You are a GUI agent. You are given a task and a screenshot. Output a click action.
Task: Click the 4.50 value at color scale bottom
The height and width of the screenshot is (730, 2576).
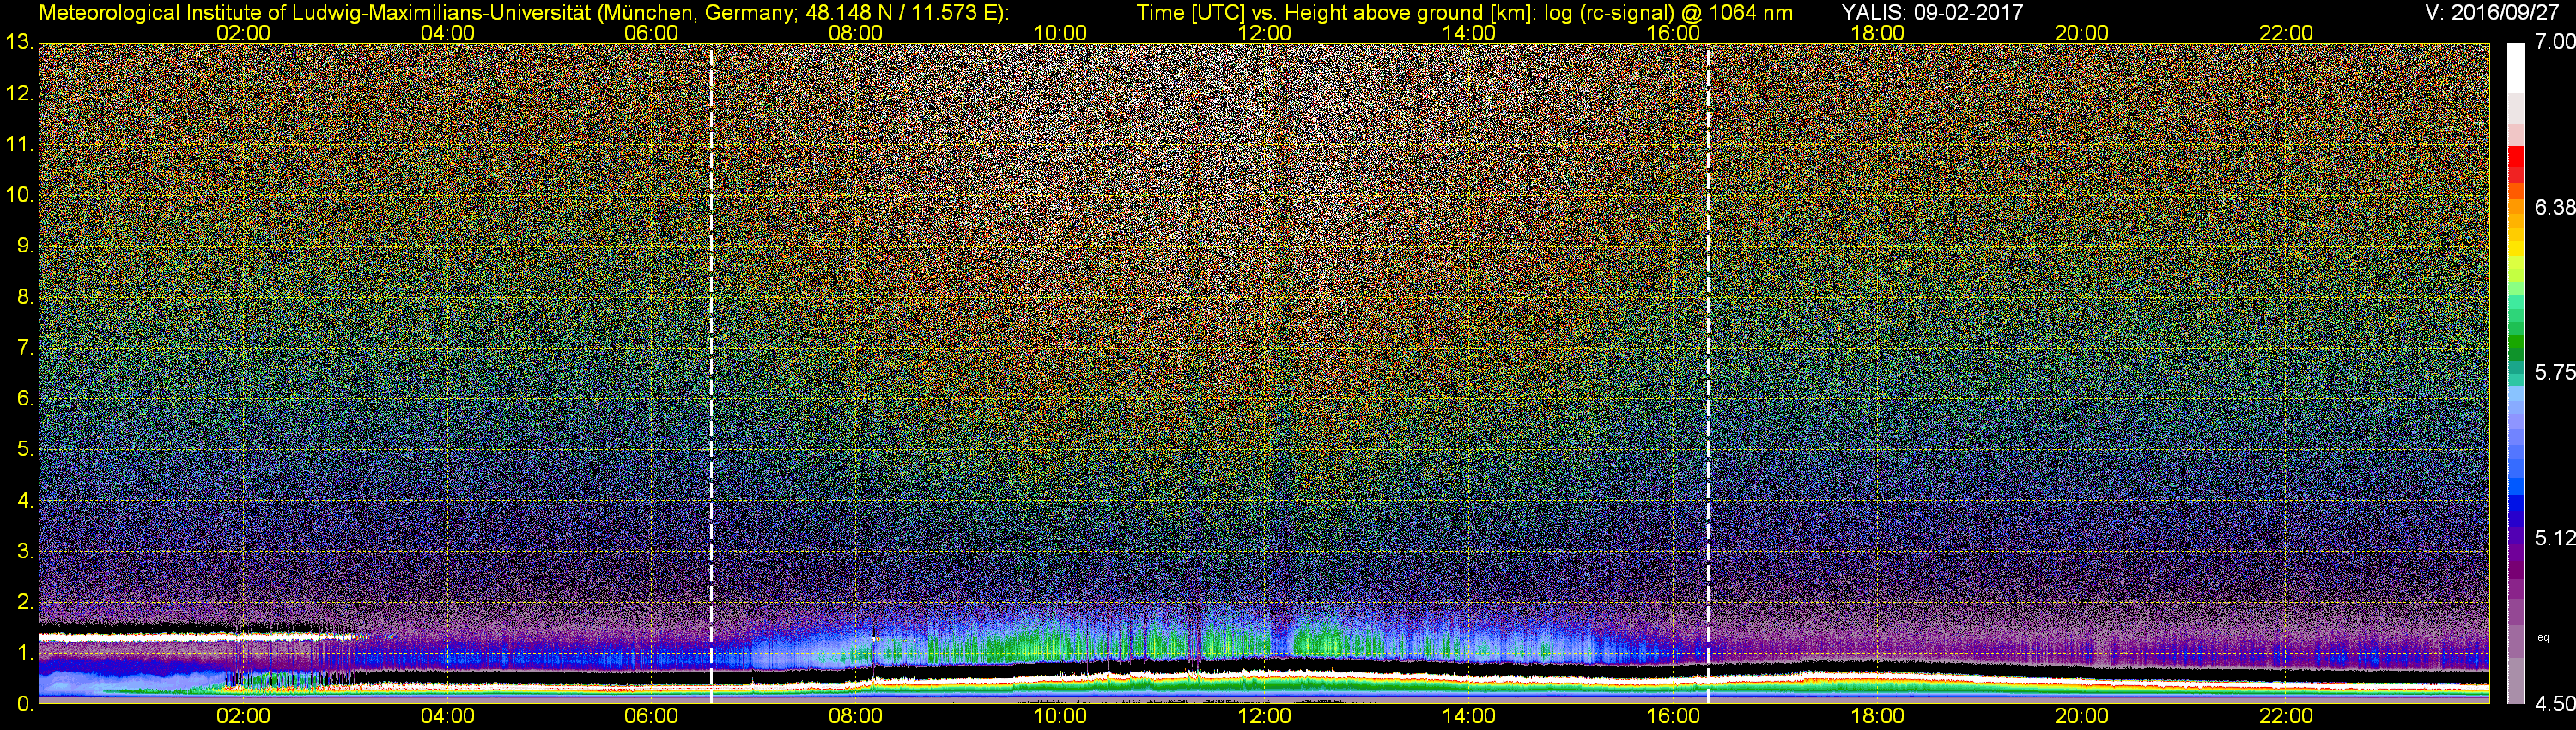click(2554, 704)
